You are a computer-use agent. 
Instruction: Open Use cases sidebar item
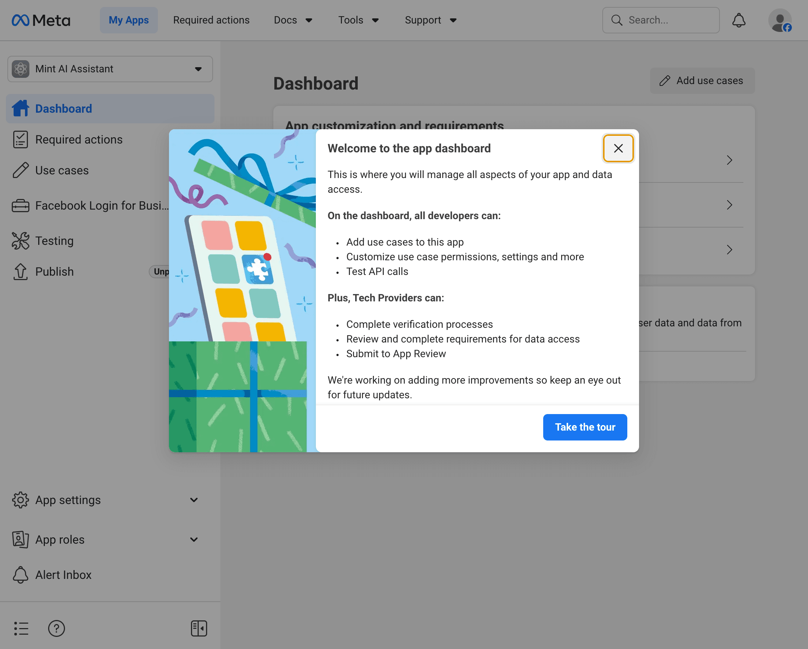tap(62, 170)
